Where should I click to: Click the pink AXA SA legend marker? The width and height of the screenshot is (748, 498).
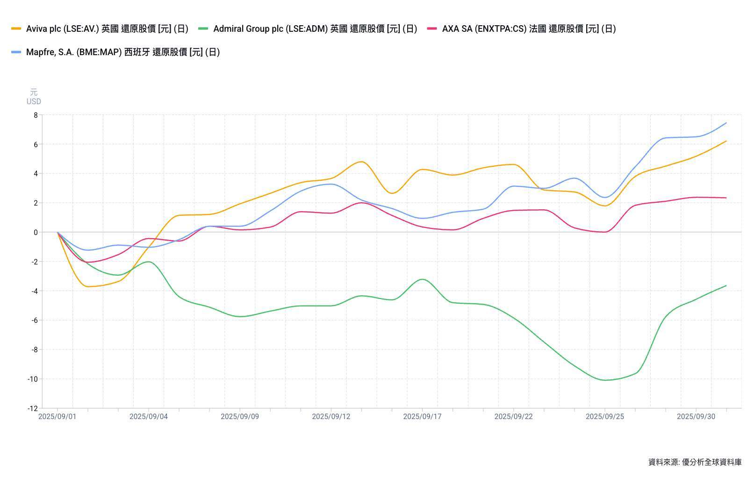click(432, 29)
